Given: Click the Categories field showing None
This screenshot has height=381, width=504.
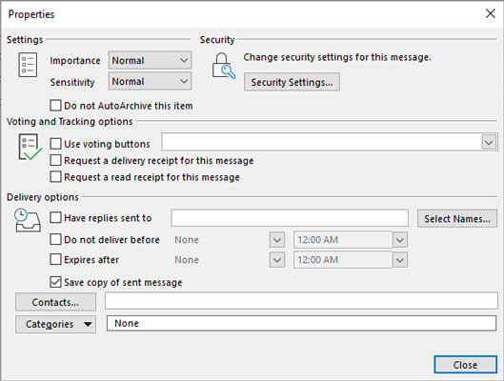Looking at the screenshot, I should (301, 323).
